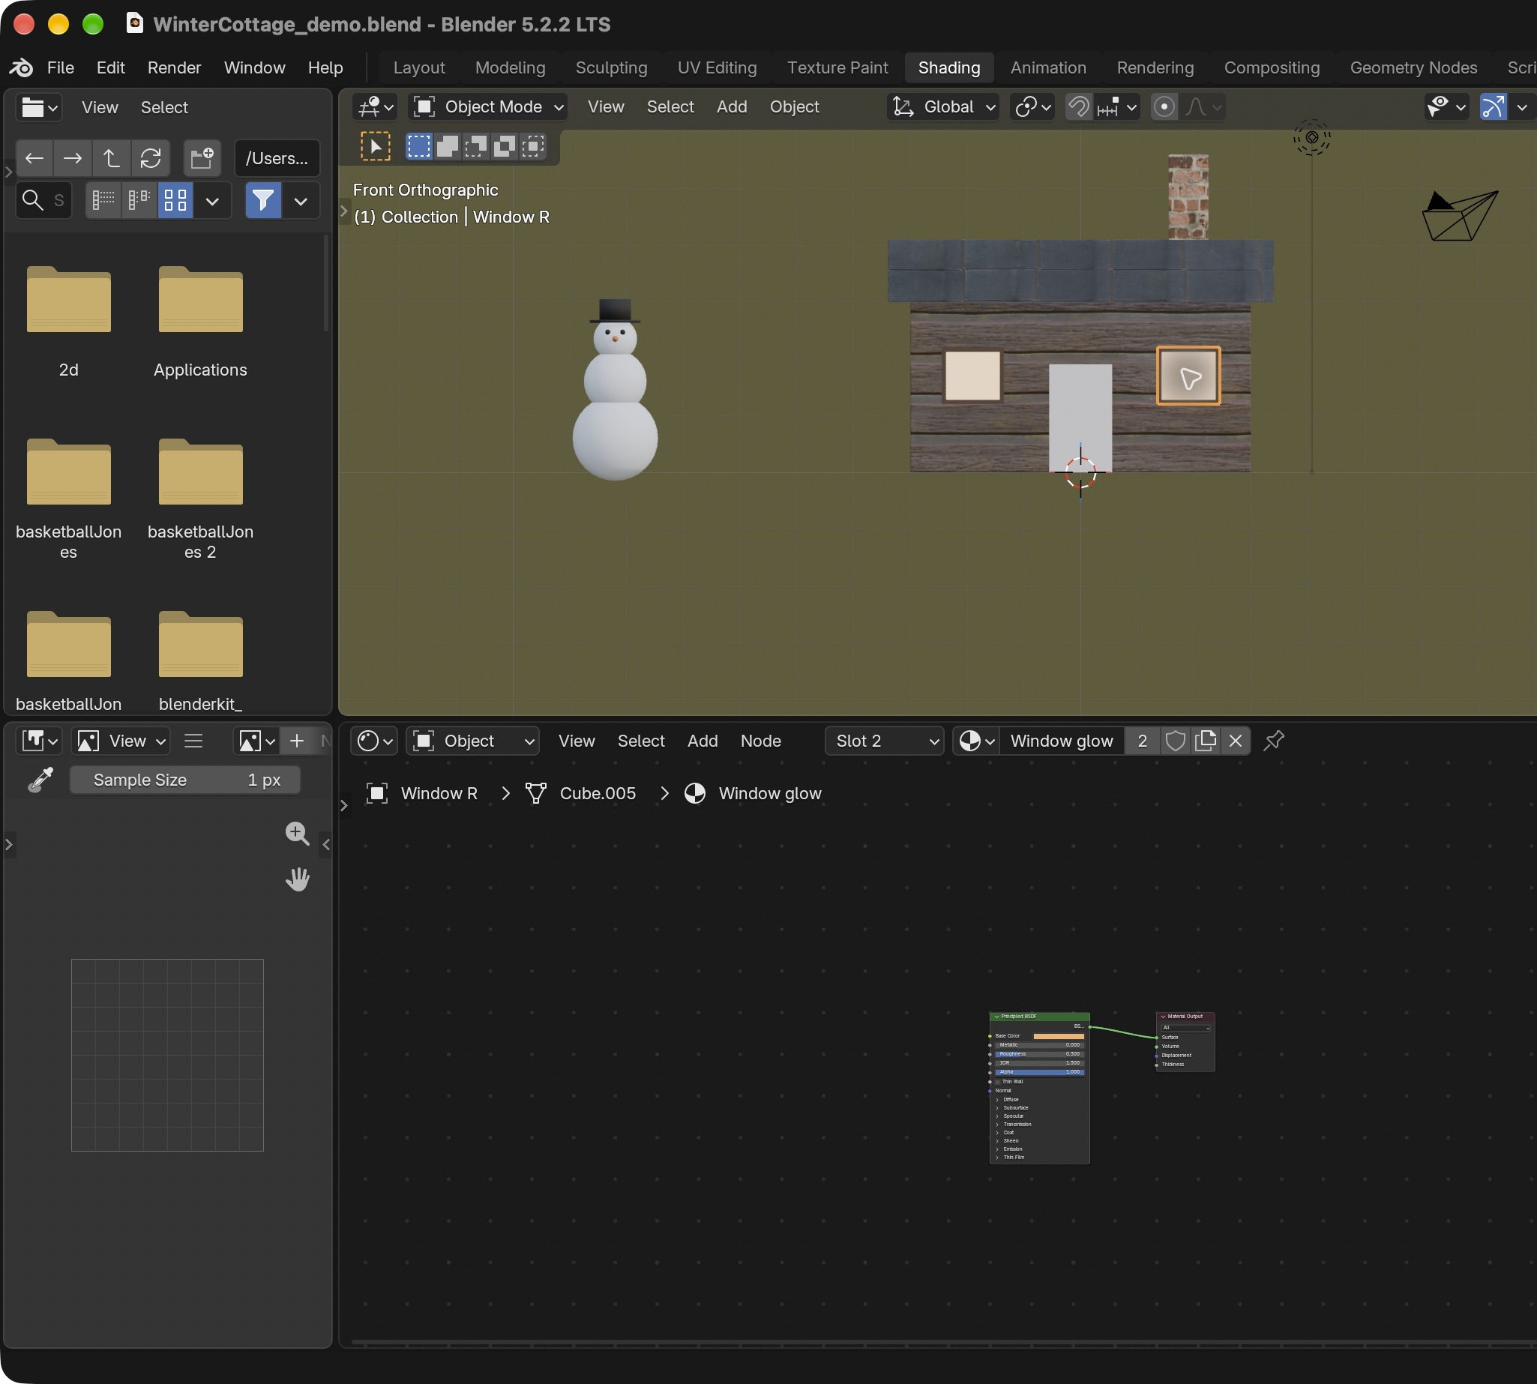Choose Subtract selection mode icon
Viewport: 1537px width, 1384px height.
(476, 146)
